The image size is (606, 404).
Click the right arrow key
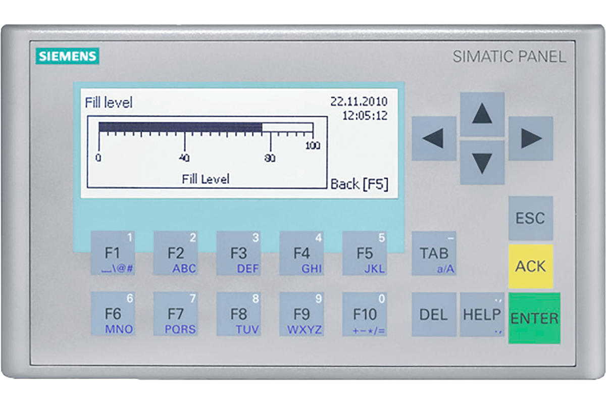click(531, 138)
